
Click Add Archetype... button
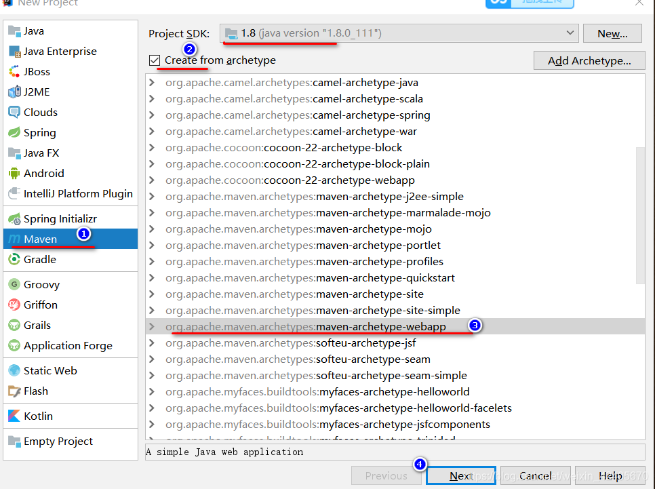point(589,60)
